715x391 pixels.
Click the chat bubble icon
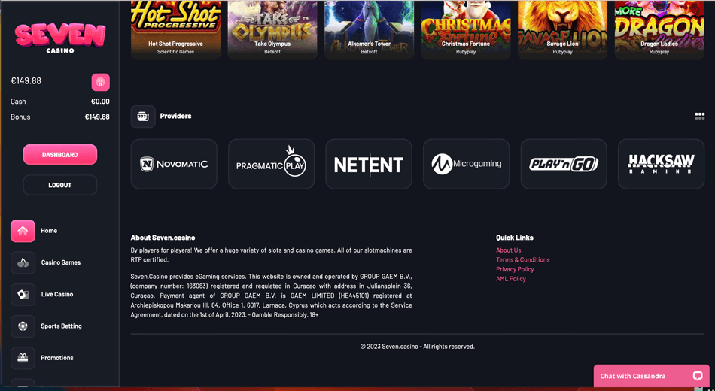[697, 376]
